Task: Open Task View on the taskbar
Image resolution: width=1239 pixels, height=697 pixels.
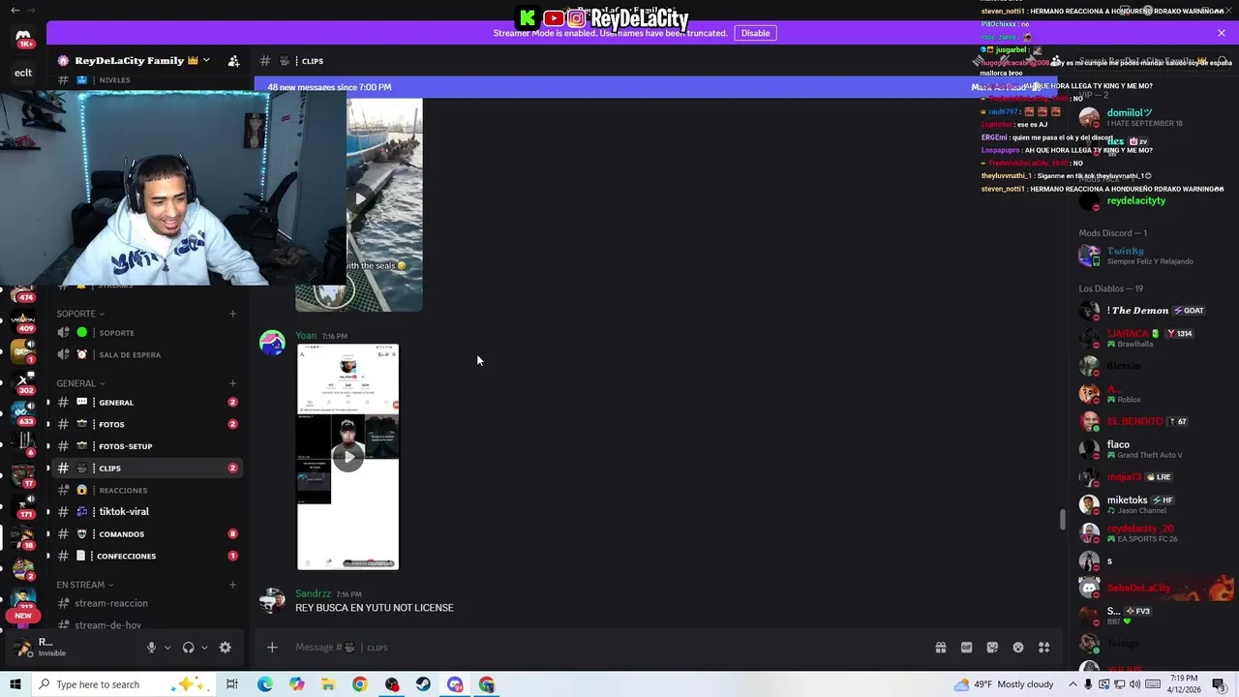Action: click(x=232, y=684)
